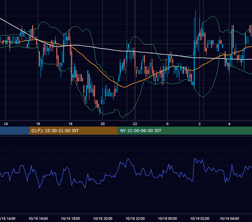Click the 20 hour axis label
Image resolution: width=252 pixels, height=222 pixels.
click(x=103, y=124)
